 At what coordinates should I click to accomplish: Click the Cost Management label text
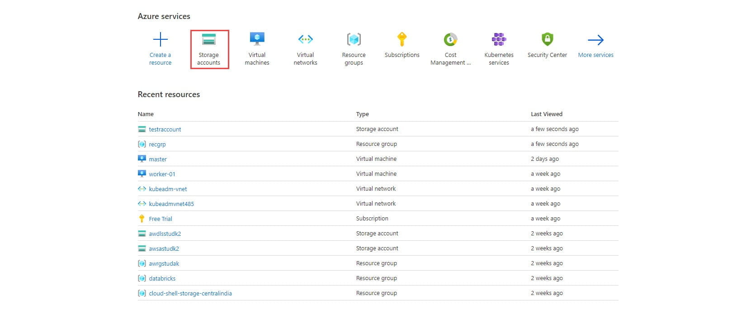coord(450,59)
